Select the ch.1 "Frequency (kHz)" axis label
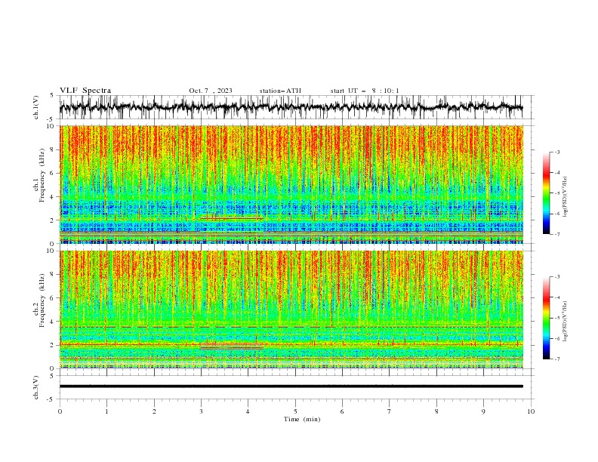This screenshot has height=462, width=598. tap(42, 176)
